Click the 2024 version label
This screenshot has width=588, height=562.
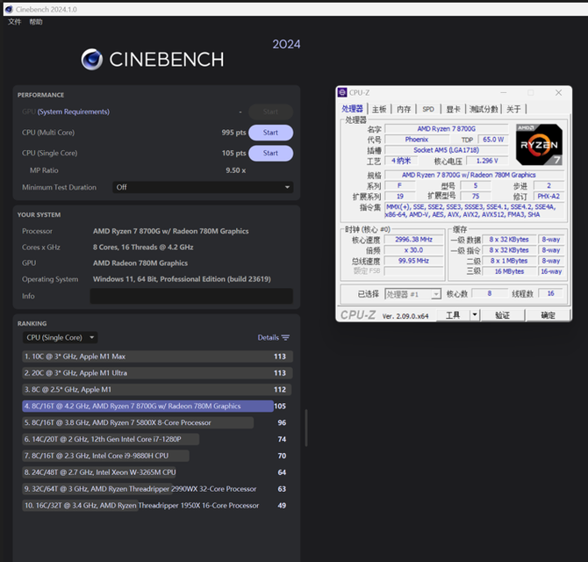pyautogui.click(x=286, y=44)
